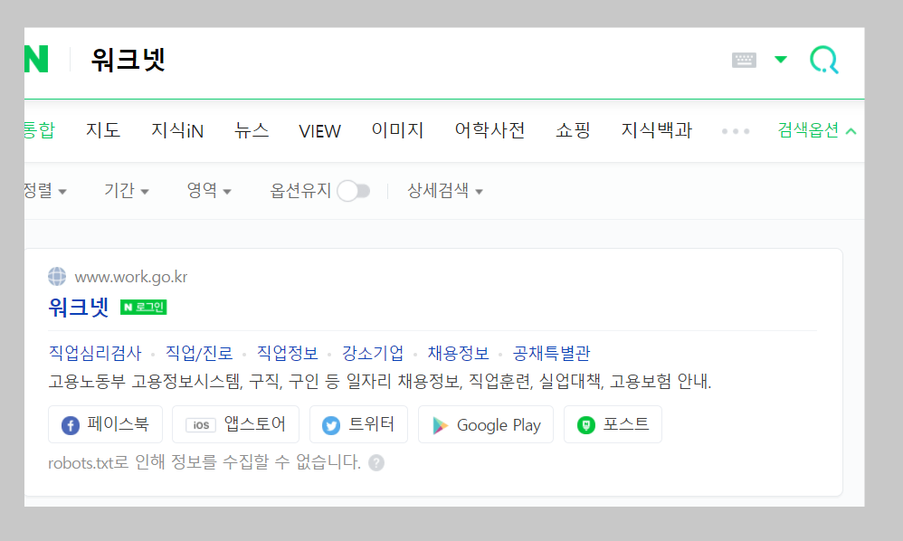Image resolution: width=903 pixels, height=541 pixels.
Task: Open the 지식백과 tab
Action: pos(657,130)
